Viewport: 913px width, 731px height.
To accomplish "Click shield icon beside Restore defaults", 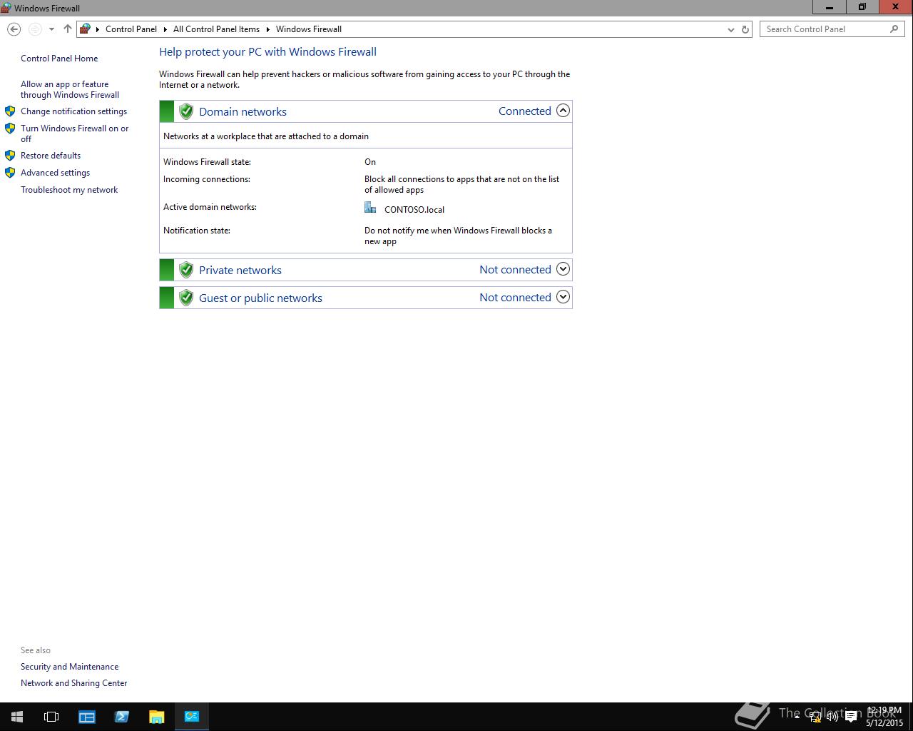I will (x=10, y=156).
